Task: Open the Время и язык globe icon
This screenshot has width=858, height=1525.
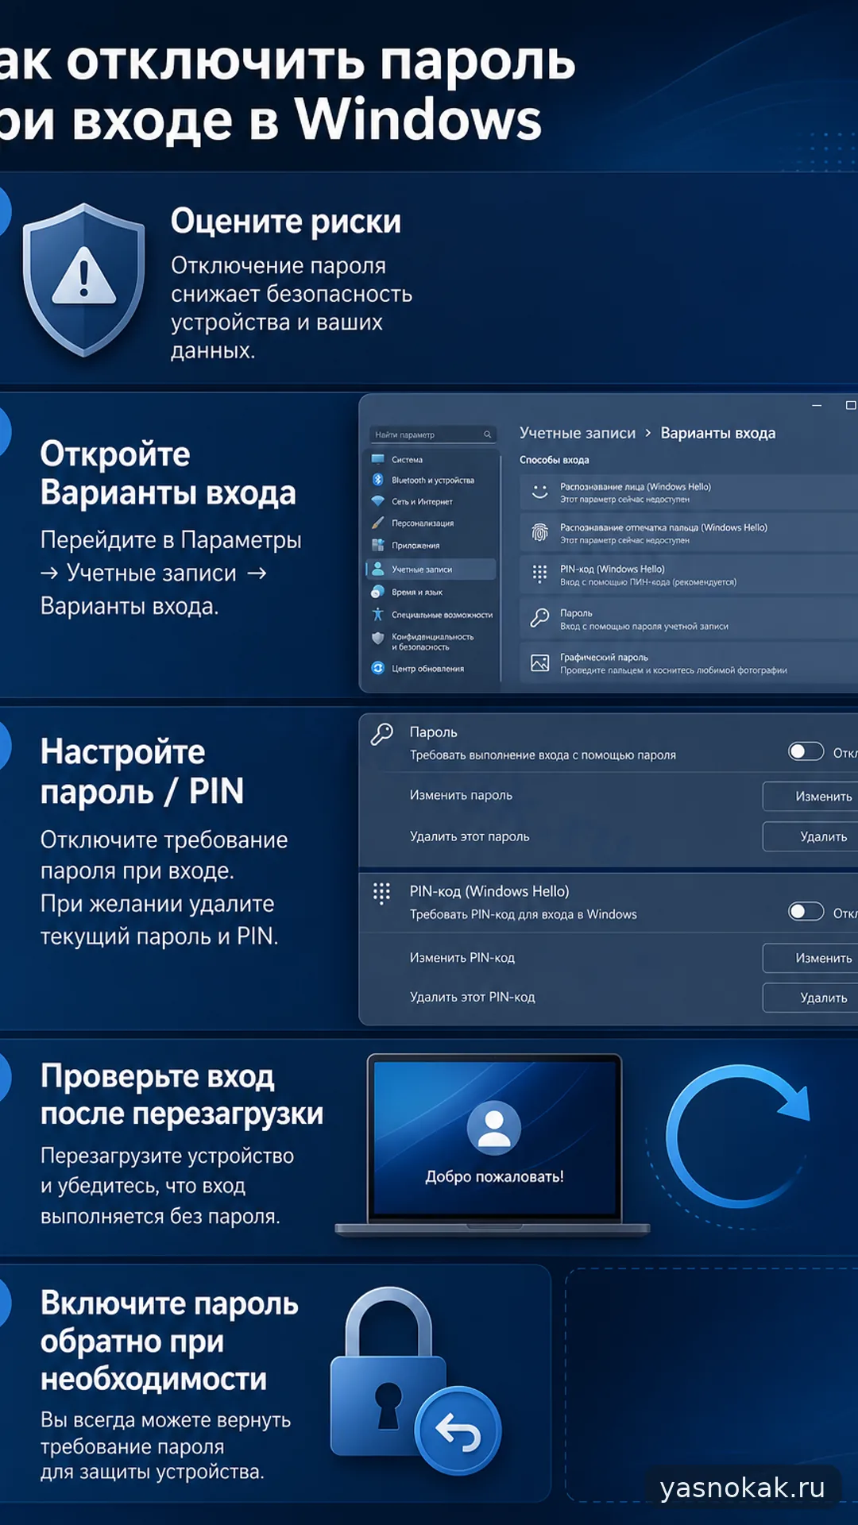Action: click(378, 592)
